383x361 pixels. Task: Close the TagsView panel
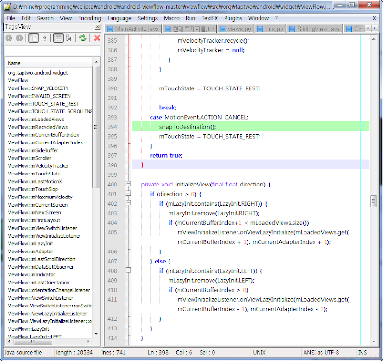[98, 27]
